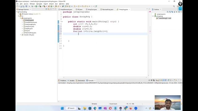Open the Refactor menu
The height and width of the screenshot is (111, 198).
32,4
